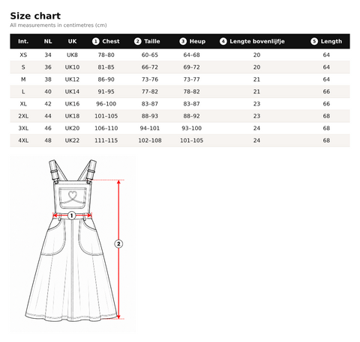The image size is (360, 342).
Task: Click the 'UK22' cell
Action: click(x=72, y=141)
